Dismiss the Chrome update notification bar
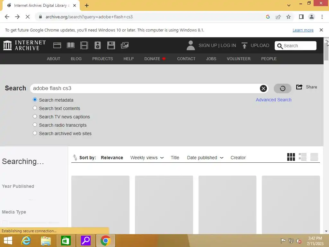 (x=321, y=30)
